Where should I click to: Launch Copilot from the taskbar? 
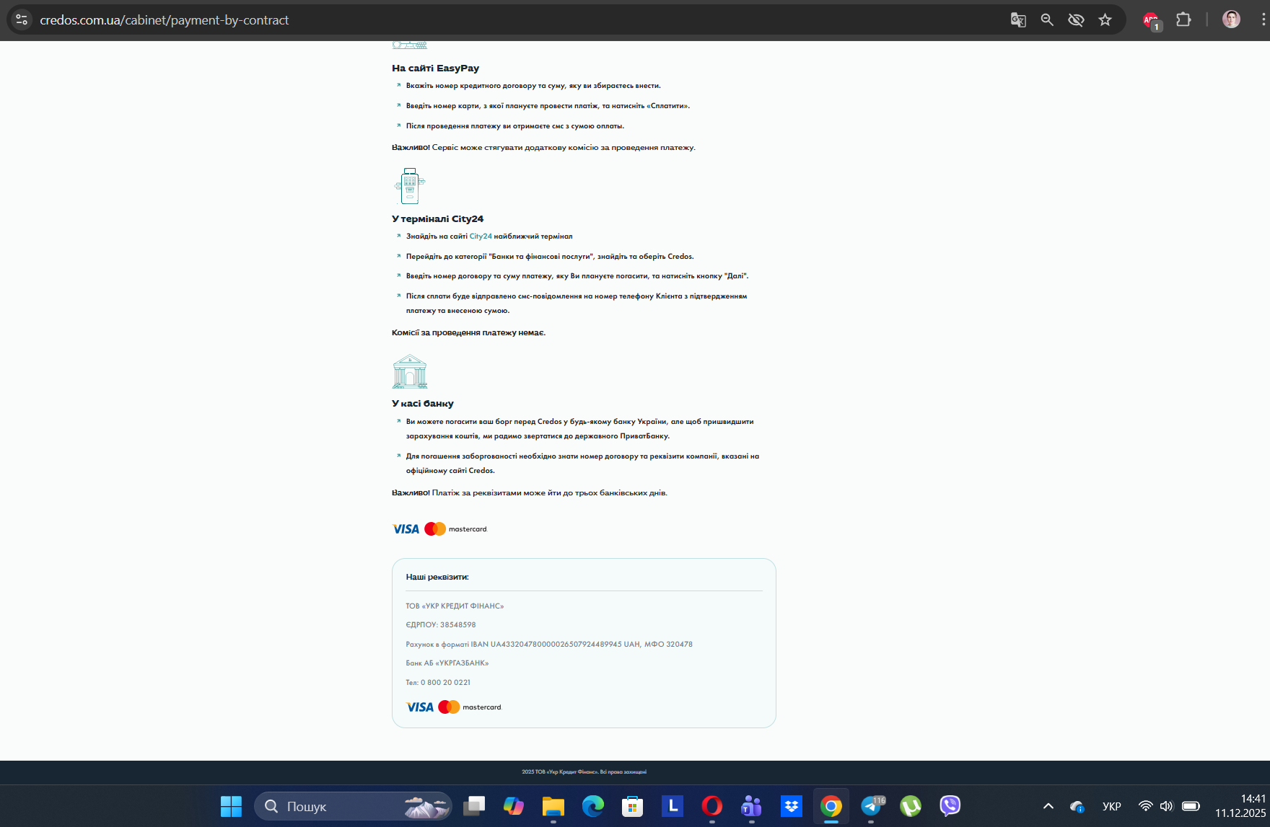[x=514, y=806]
